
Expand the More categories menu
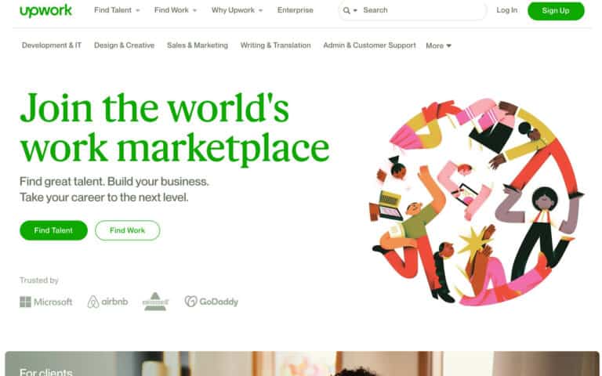pos(438,45)
